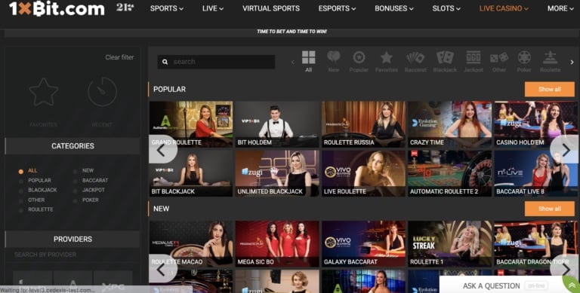The image size is (580, 293).
Task: Launch the Crazy Time game
Action: point(450,124)
